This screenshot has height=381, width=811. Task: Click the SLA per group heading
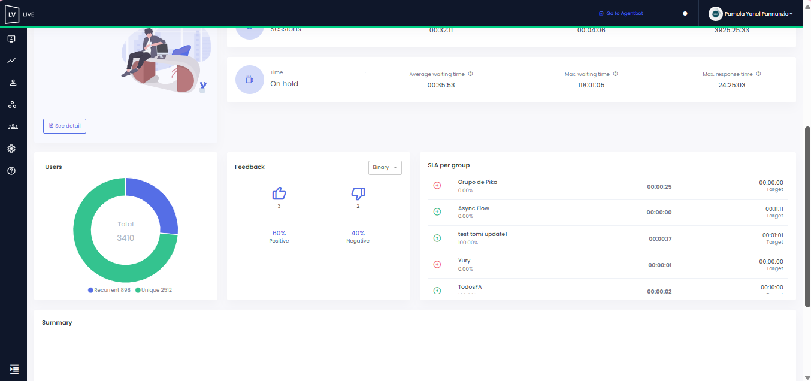[x=449, y=165]
